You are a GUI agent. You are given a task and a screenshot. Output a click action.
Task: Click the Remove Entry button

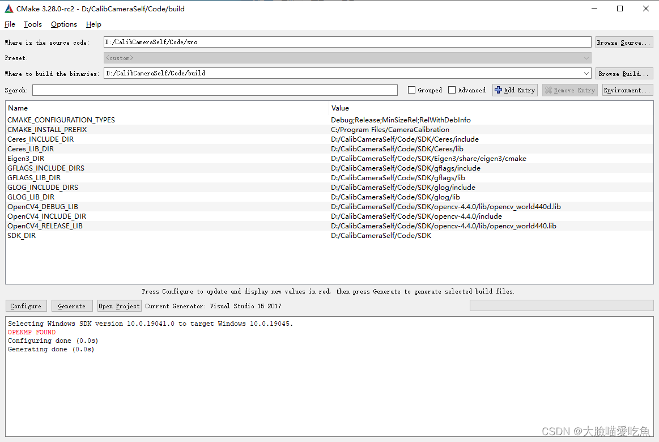click(570, 90)
